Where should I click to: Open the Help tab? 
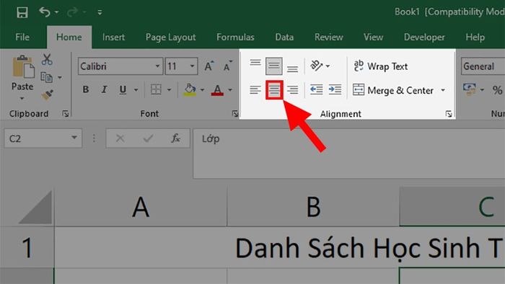point(475,37)
